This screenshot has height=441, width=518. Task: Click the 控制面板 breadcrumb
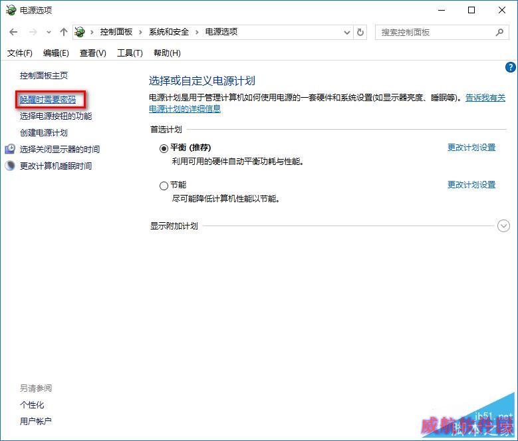tap(116, 32)
